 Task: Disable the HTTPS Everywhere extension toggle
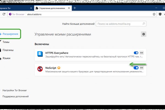136,53
